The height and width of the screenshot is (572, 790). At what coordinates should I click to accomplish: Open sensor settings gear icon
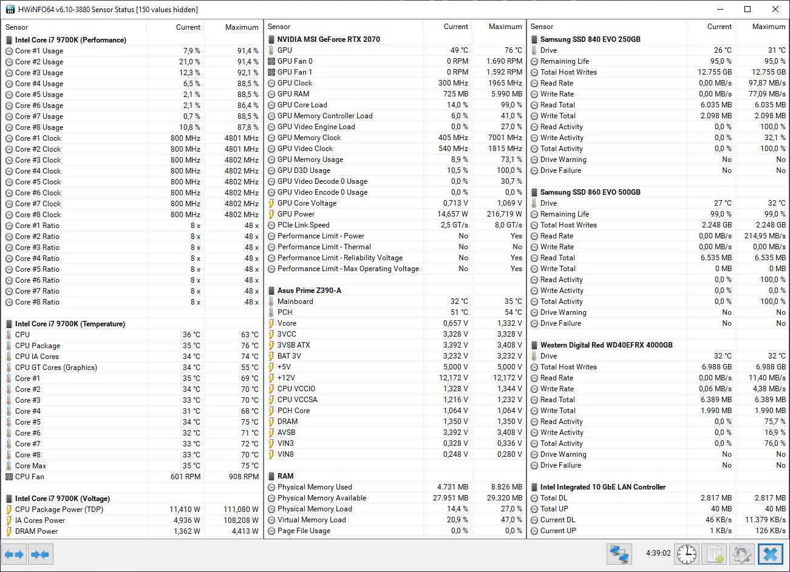point(742,554)
